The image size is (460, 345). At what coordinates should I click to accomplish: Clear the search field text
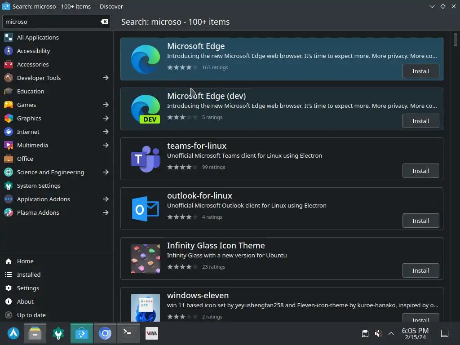(104, 22)
